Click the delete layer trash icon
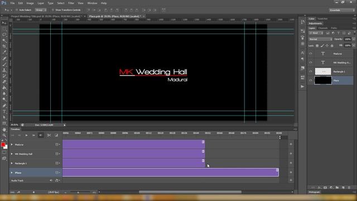The image size is (357, 201). pos(349,188)
